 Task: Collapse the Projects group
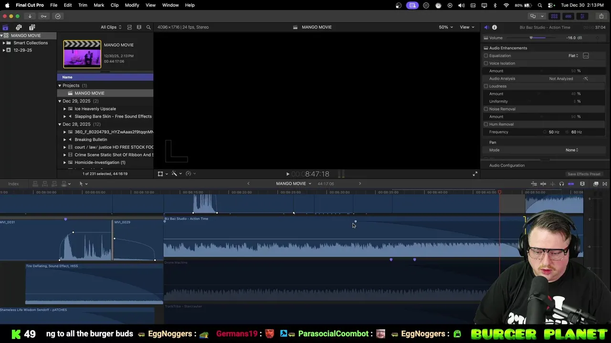[x=60, y=86]
